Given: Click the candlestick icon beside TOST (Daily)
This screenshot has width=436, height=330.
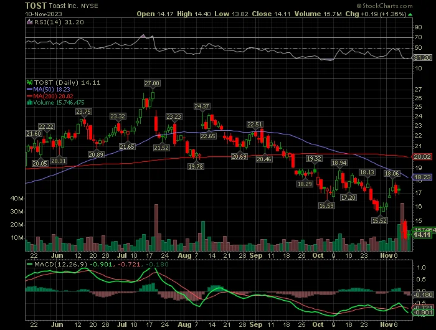Looking at the screenshot, I should pyautogui.click(x=29, y=82).
